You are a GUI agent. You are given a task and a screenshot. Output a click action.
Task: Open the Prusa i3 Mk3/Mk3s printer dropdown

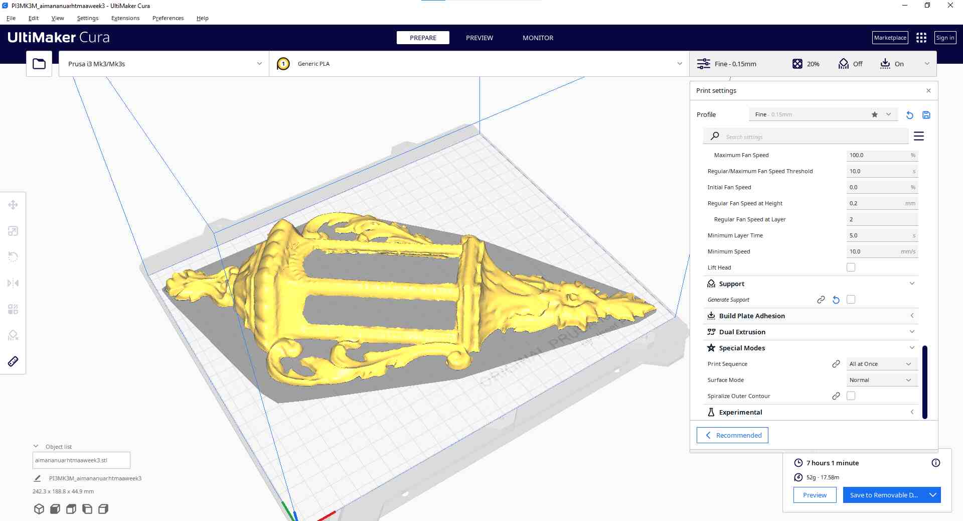coord(164,64)
